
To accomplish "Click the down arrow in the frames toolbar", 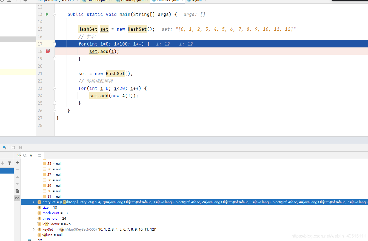I will (2, 163).
